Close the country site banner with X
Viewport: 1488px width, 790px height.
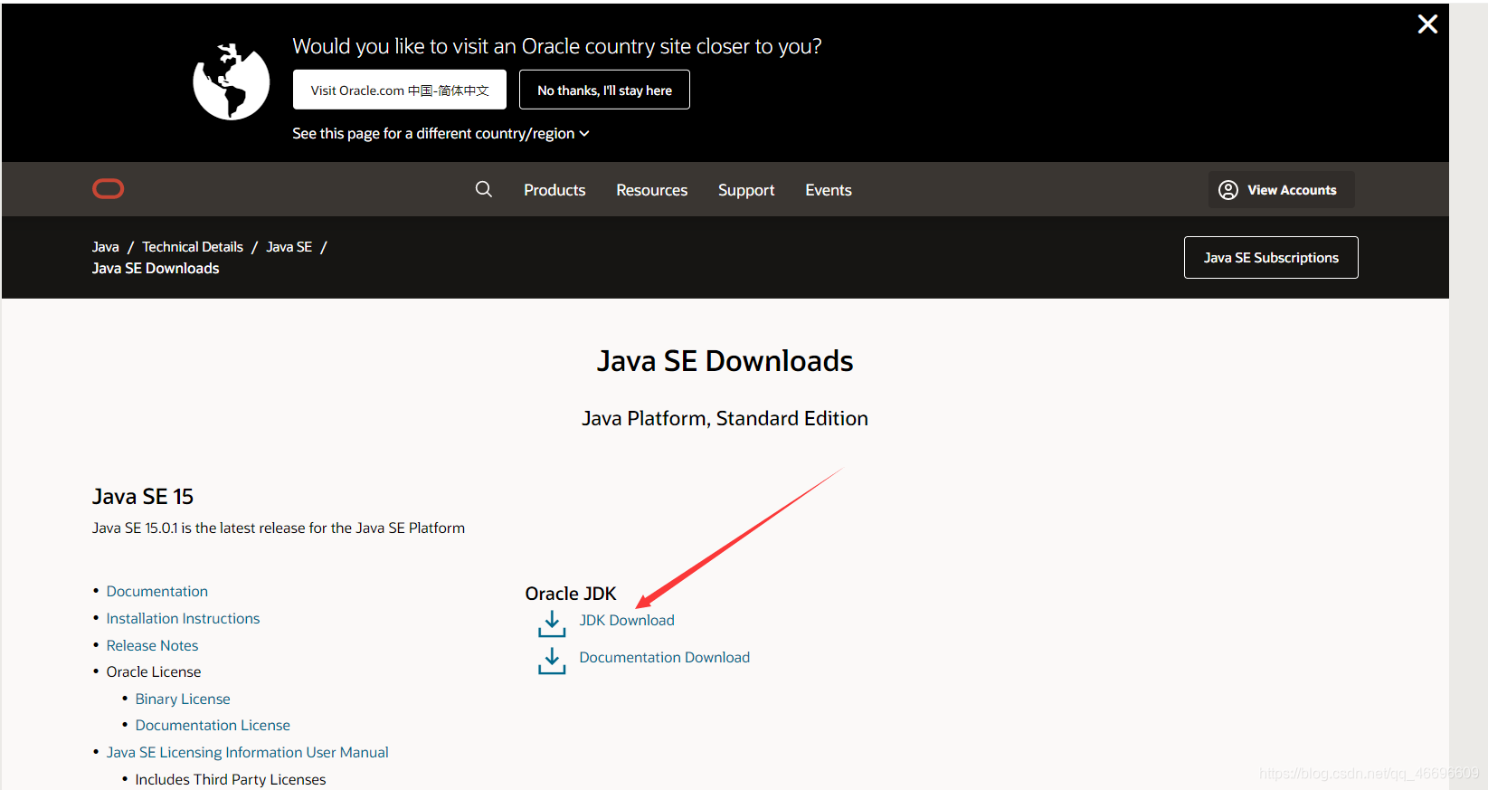point(1427,24)
